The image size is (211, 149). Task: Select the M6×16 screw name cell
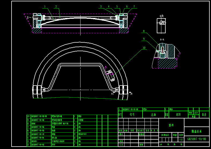(x=62, y=124)
